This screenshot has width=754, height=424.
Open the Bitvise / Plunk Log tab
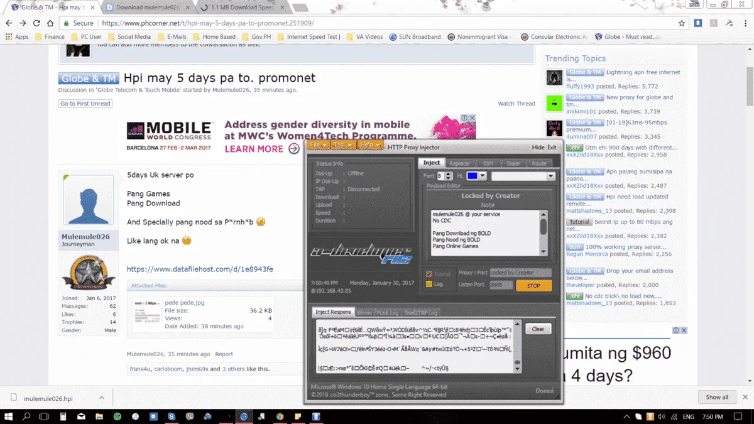tap(377, 312)
